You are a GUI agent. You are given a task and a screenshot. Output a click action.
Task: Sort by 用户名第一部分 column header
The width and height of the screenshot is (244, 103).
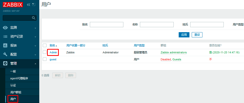coord(76,45)
